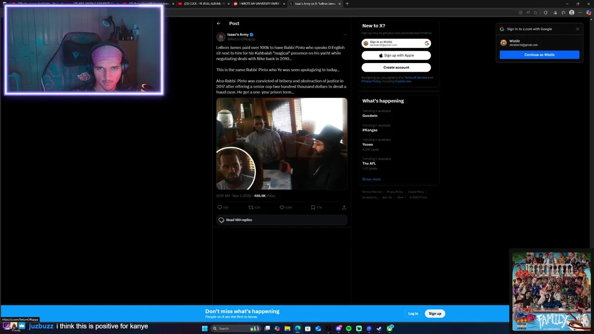Open Windows Start menu
594x334 pixels.
coord(205,328)
